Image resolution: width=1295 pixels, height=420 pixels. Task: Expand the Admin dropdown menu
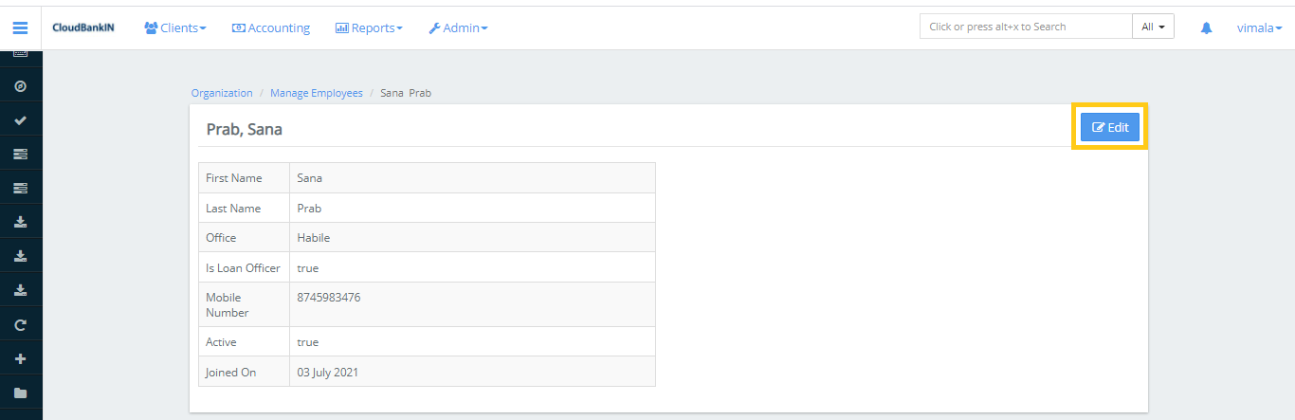click(x=458, y=28)
